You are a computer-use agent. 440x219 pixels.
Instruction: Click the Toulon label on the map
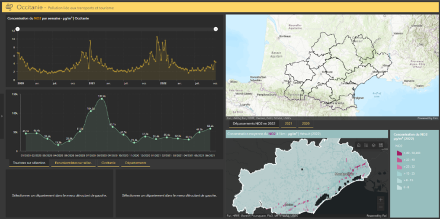[419, 86]
